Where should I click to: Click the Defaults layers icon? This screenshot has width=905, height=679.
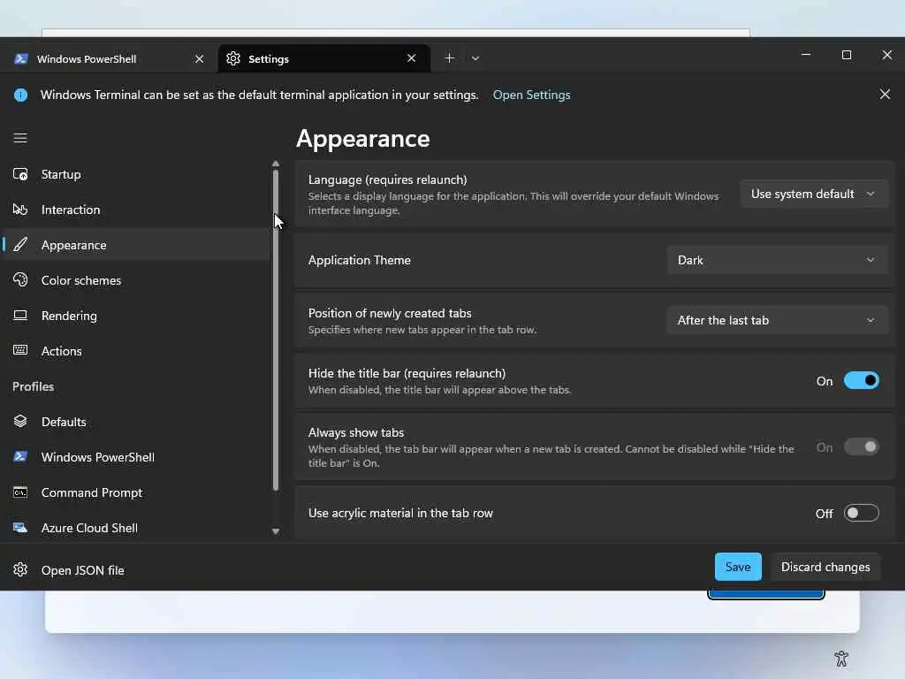coord(20,422)
